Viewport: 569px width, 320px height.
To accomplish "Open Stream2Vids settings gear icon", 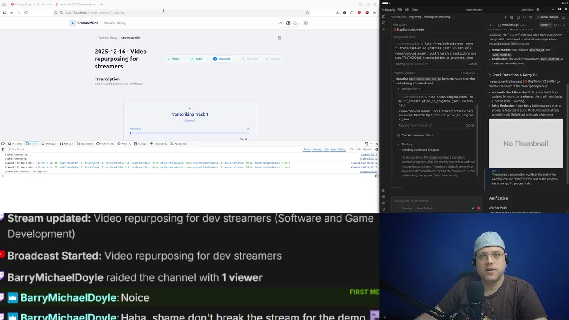I will [x=306, y=23].
